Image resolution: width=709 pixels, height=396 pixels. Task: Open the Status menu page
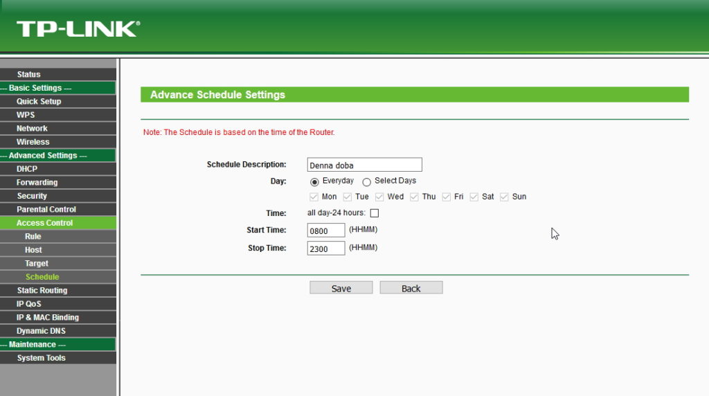pos(29,74)
